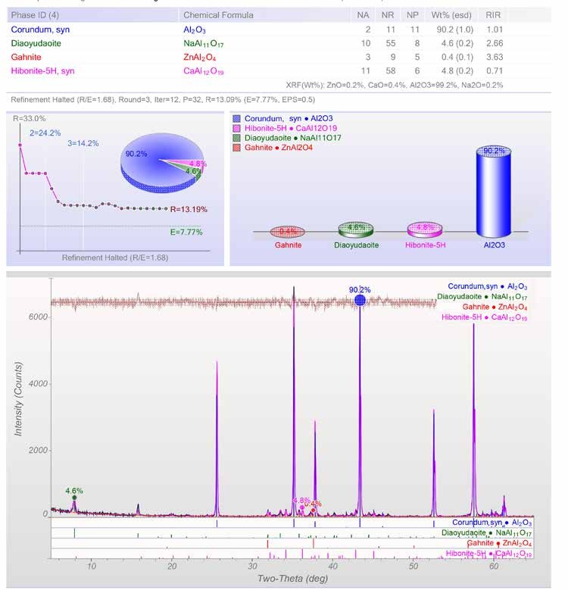The image size is (568, 590).
Task: Click the RIR column header
Action: (493, 15)
